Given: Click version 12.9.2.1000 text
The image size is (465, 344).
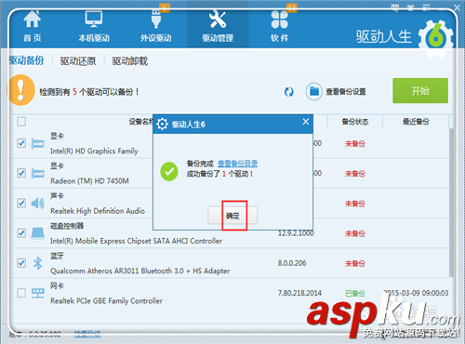Looking at the screenshot, I should (x=296, y=233).
